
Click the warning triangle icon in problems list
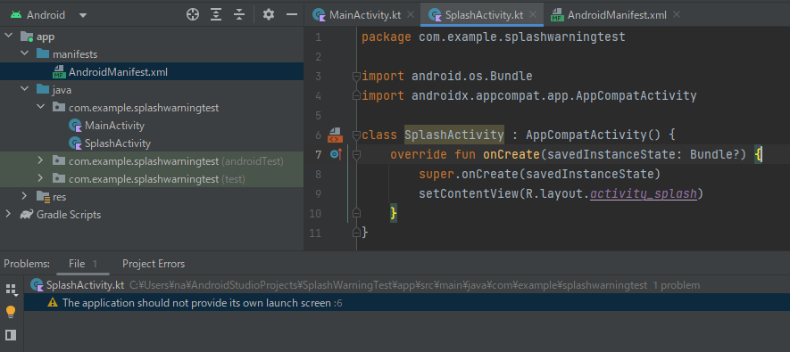[x=53, y=303]
